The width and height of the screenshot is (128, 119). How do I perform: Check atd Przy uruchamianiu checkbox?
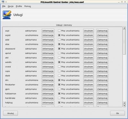tap(59, 58)
